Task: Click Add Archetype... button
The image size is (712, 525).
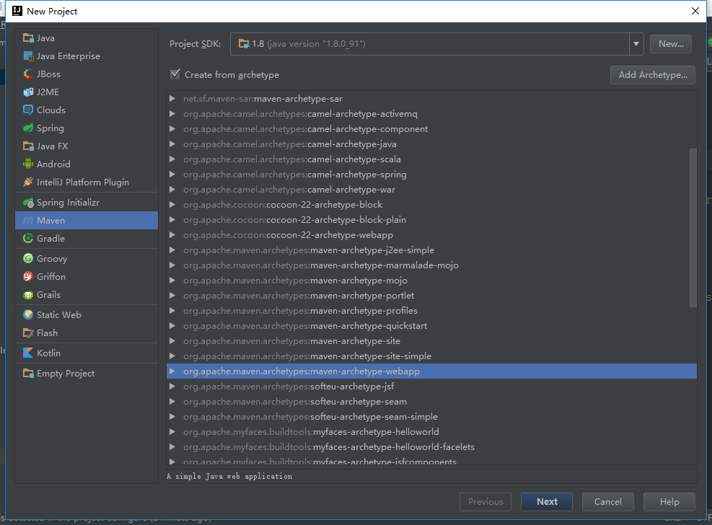Action: (653, 75)
